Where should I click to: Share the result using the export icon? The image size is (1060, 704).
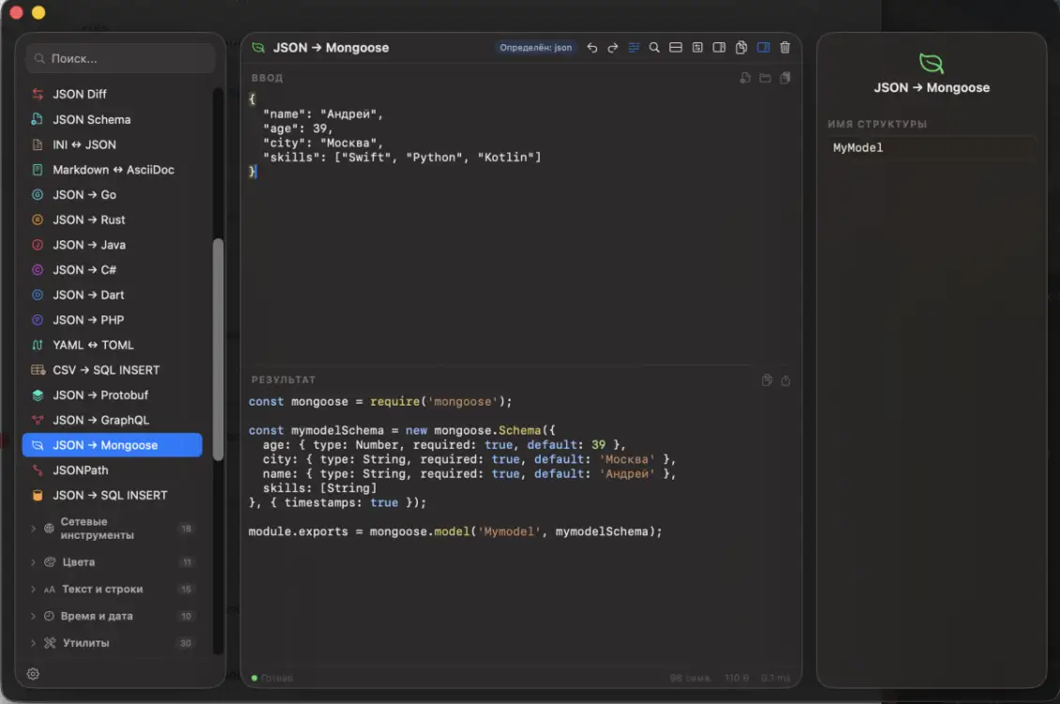786,380
